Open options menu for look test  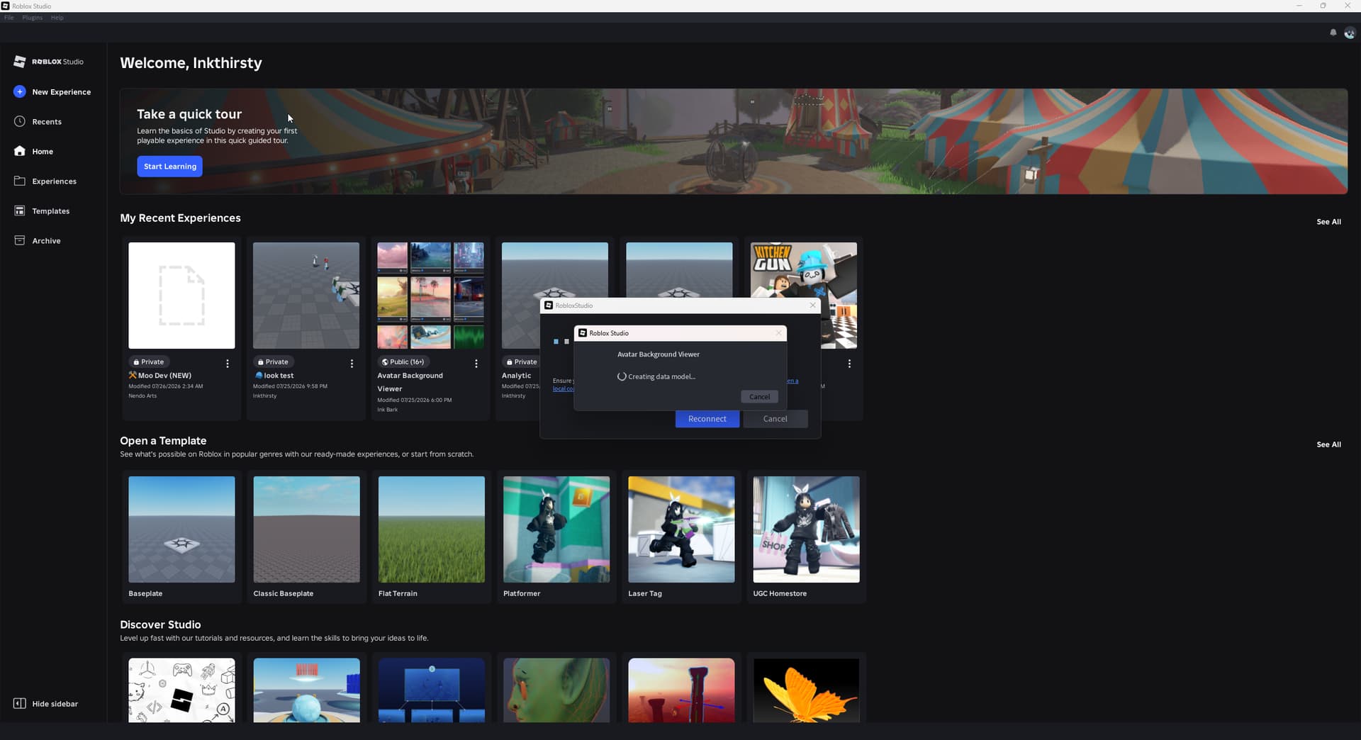[x=352, y=364]
